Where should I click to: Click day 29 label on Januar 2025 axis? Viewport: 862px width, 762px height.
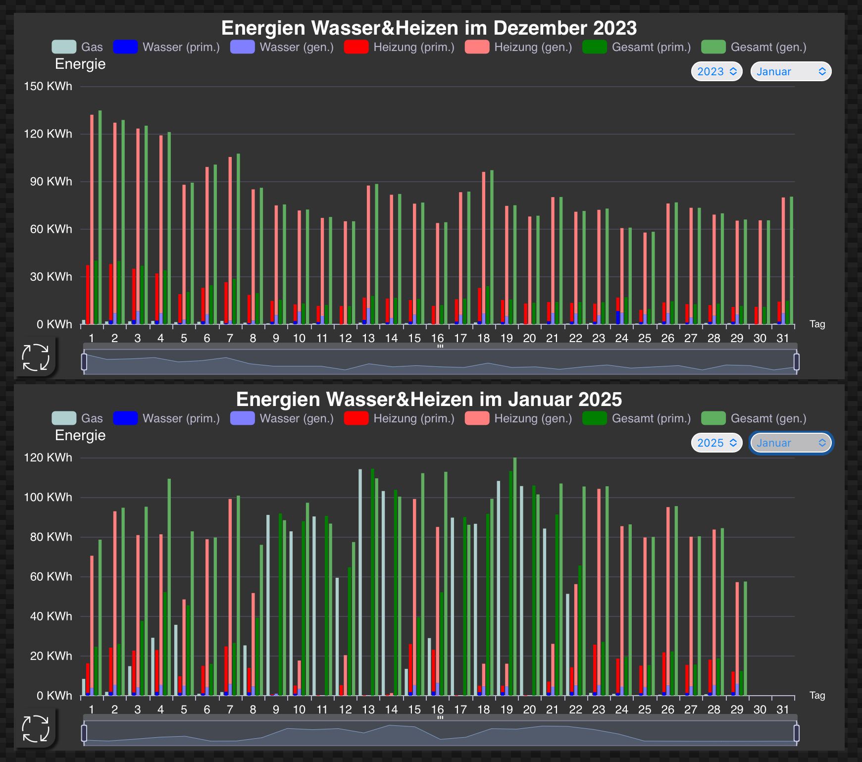coord(737,710)
